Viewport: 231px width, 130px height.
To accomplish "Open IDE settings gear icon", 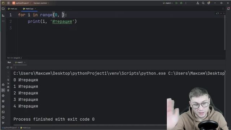I will point(209,3).
